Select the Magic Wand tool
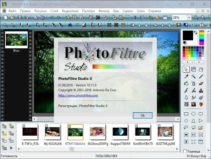The height and width of the screenshot is (159, 211). click(x=194, y=76)
